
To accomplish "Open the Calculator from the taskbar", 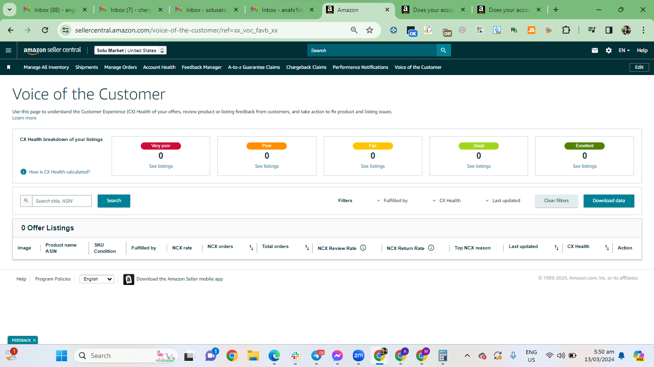I will point(443,356).
